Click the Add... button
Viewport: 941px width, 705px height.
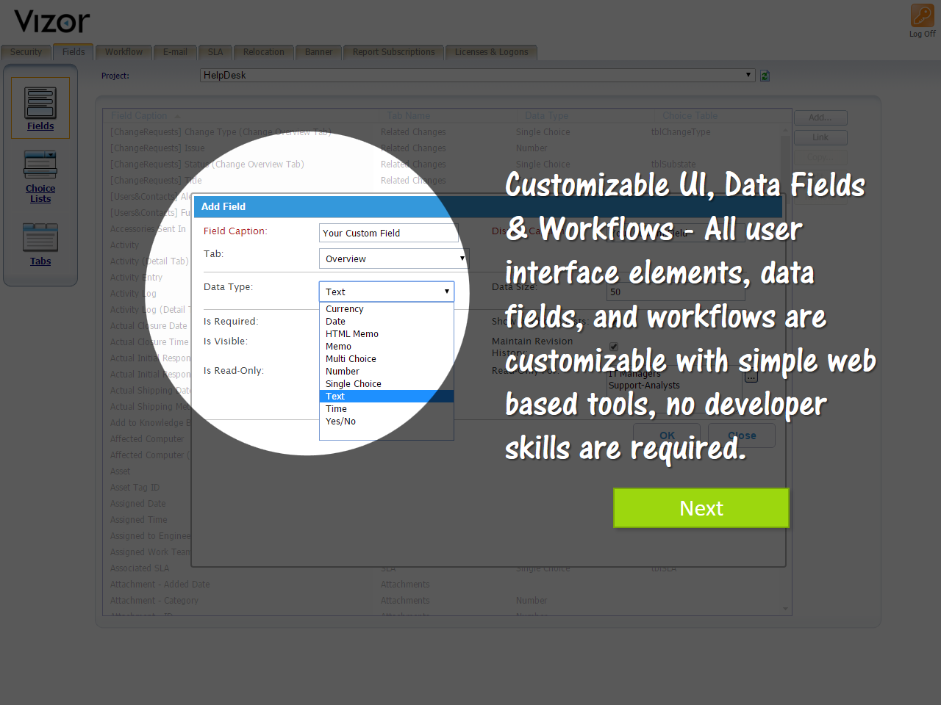pyautogui.click(x=820, y=117)
